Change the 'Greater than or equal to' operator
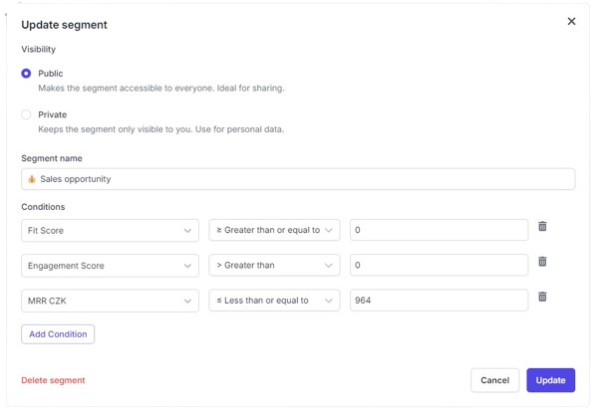599x413 pixels. [274, 230]
